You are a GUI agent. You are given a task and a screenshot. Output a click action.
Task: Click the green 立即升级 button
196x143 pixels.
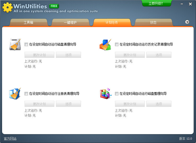point(156,3)
